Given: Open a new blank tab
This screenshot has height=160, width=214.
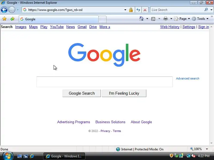Looking at the screenshot, I should [x=102, y=19].
